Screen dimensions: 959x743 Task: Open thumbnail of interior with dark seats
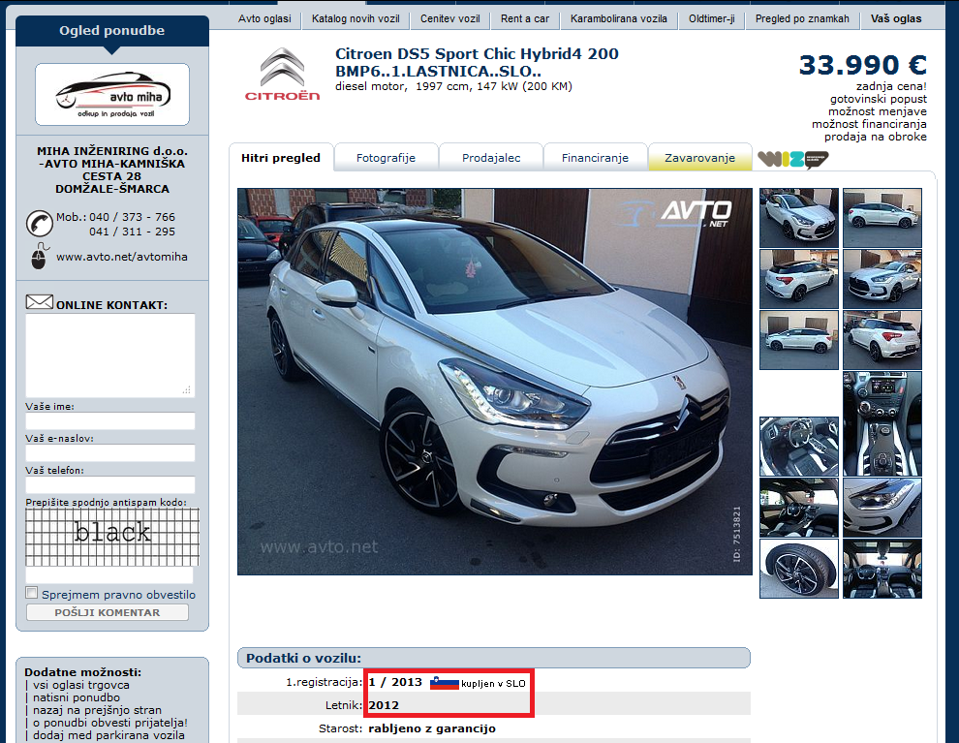[799, 508]
